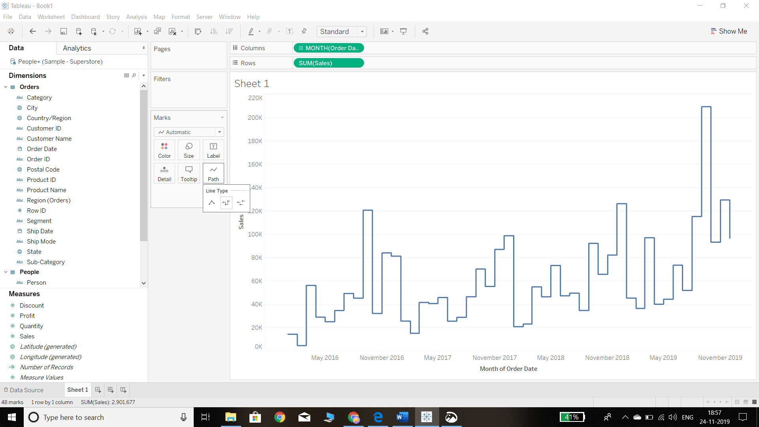Click the Size mark card icon

point(189,150)
